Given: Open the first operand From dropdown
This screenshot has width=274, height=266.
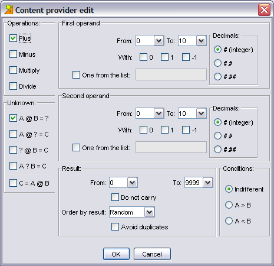Looking at the screenshot, I should pos(159,41).
